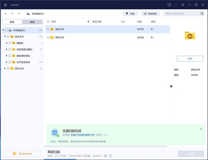Image resolution: width=208 pixels, height=160 pixels.
Task: Close the quick scan complete banner
Action: 201,129
